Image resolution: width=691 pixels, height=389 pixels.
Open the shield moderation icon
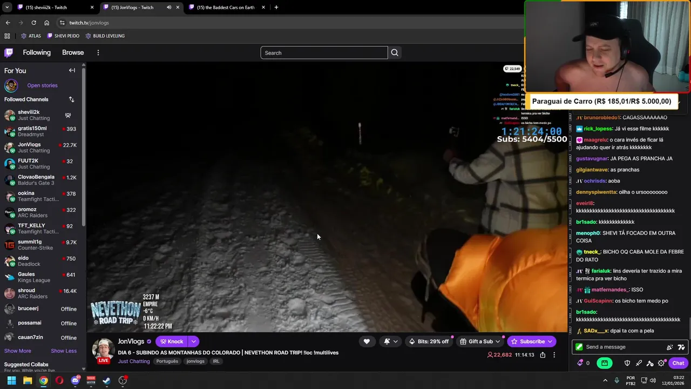point(627,363)
